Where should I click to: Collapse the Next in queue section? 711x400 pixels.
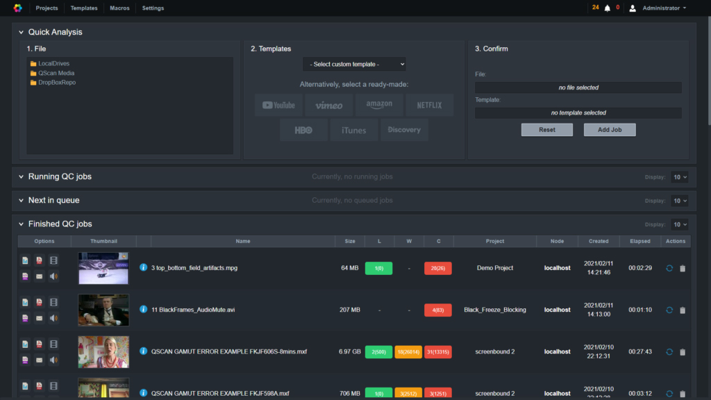(x=21, y=201)
